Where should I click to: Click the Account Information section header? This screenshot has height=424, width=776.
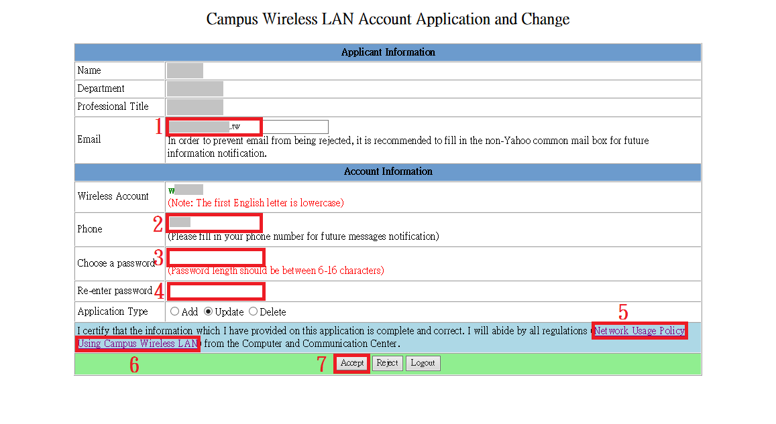[x=388, y=171]
